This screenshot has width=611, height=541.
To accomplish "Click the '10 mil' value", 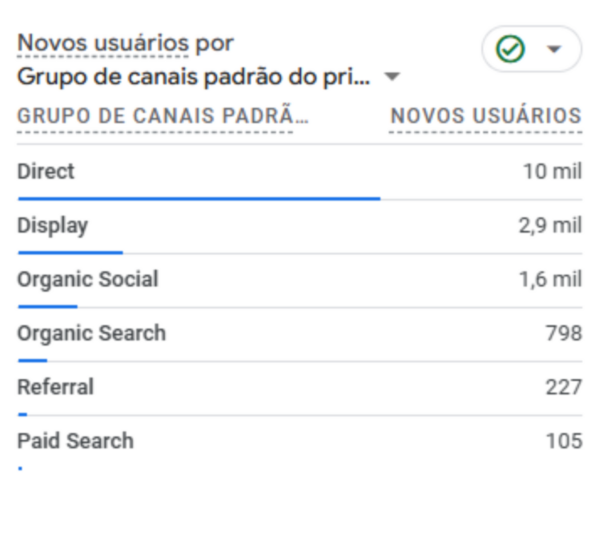I will (553, 172).
